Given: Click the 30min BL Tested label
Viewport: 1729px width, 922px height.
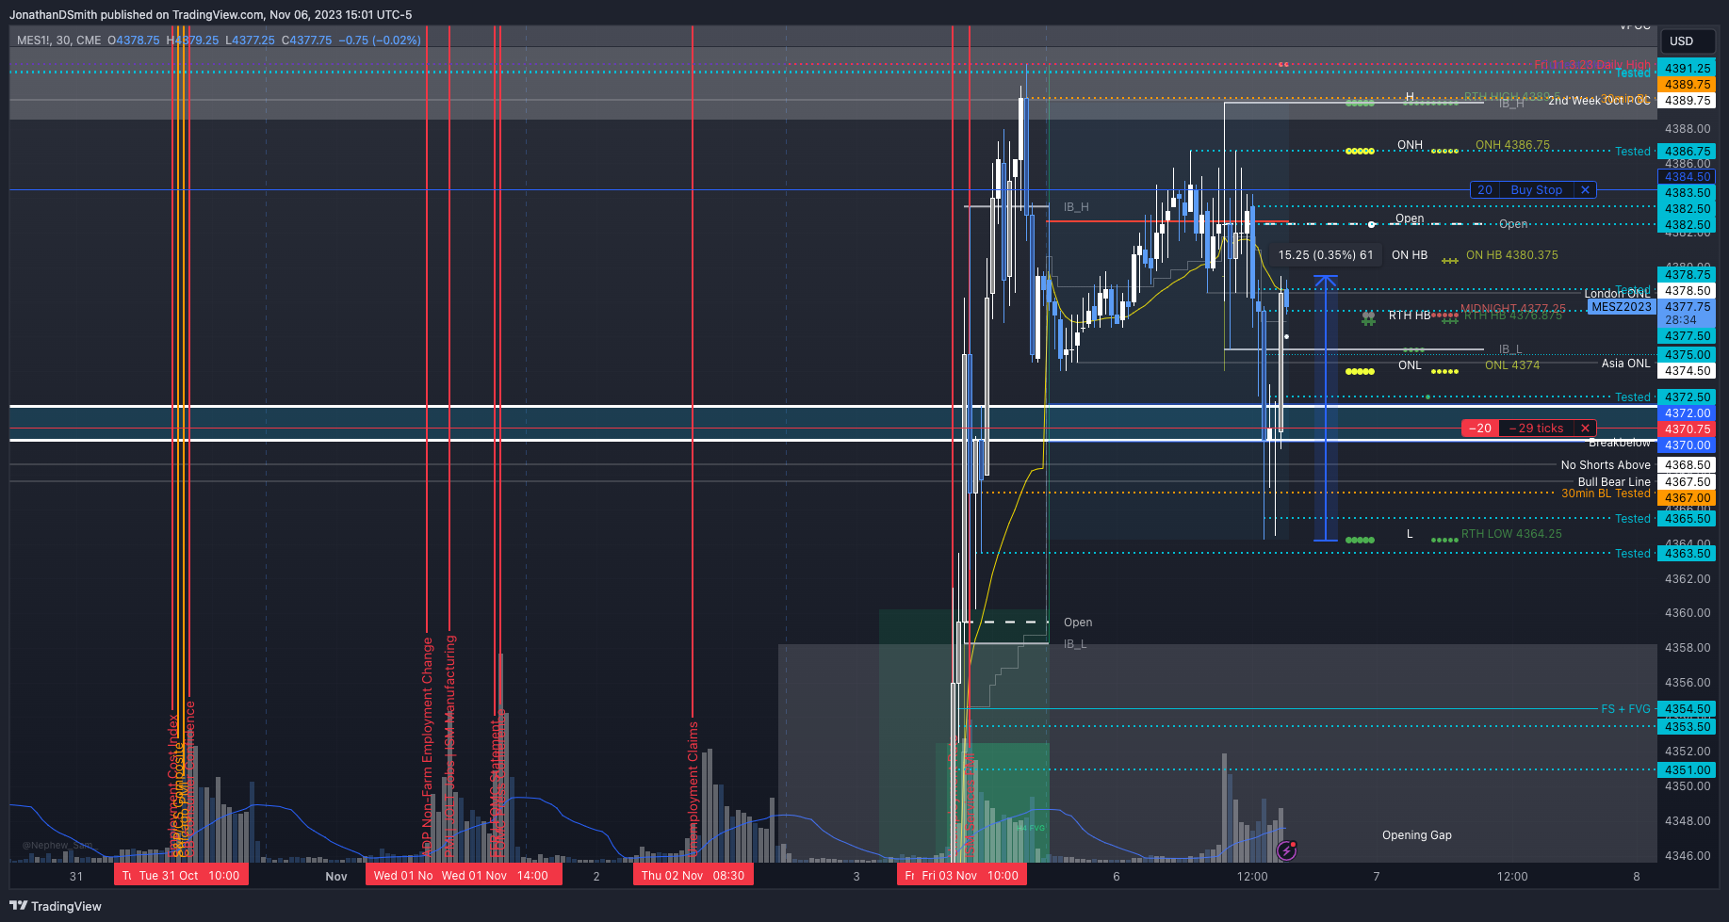Looking at the screenshot, I should tap(1606, 493).
